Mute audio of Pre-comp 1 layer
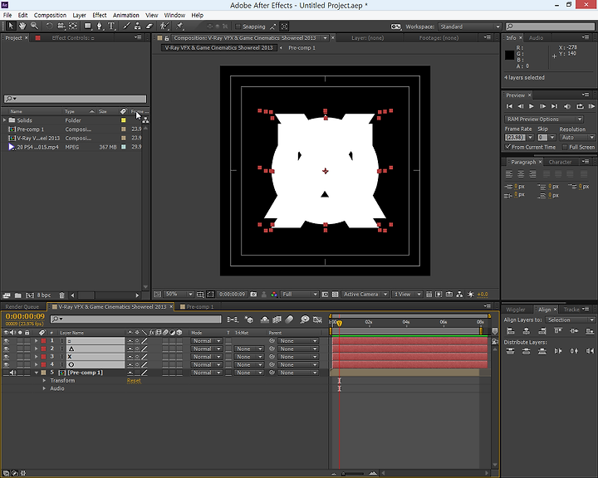 pyautogui.click(x=12, y=373)
